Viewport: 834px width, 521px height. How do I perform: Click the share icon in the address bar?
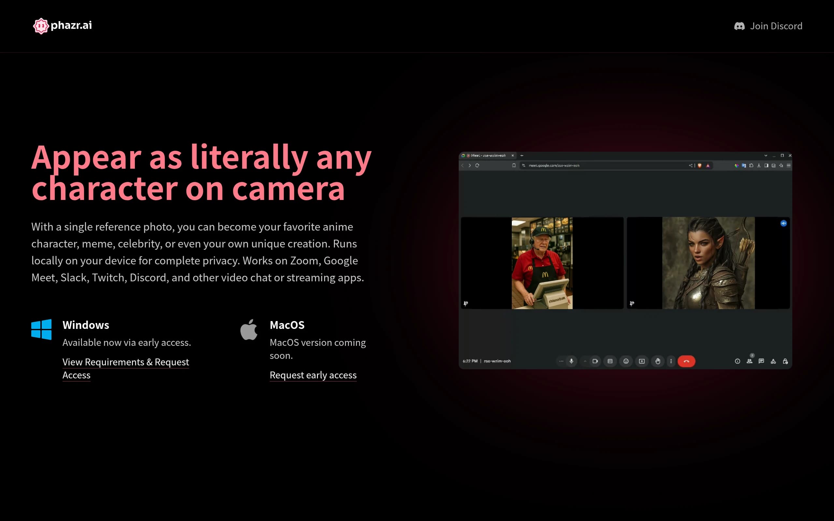(x=690, y=165)
